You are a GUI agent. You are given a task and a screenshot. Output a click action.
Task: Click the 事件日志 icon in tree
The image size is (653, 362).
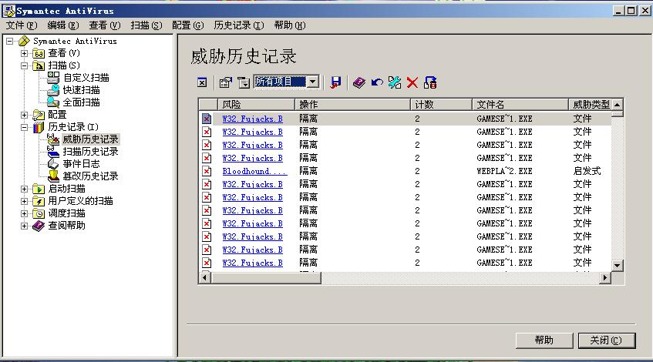[53, 163]
